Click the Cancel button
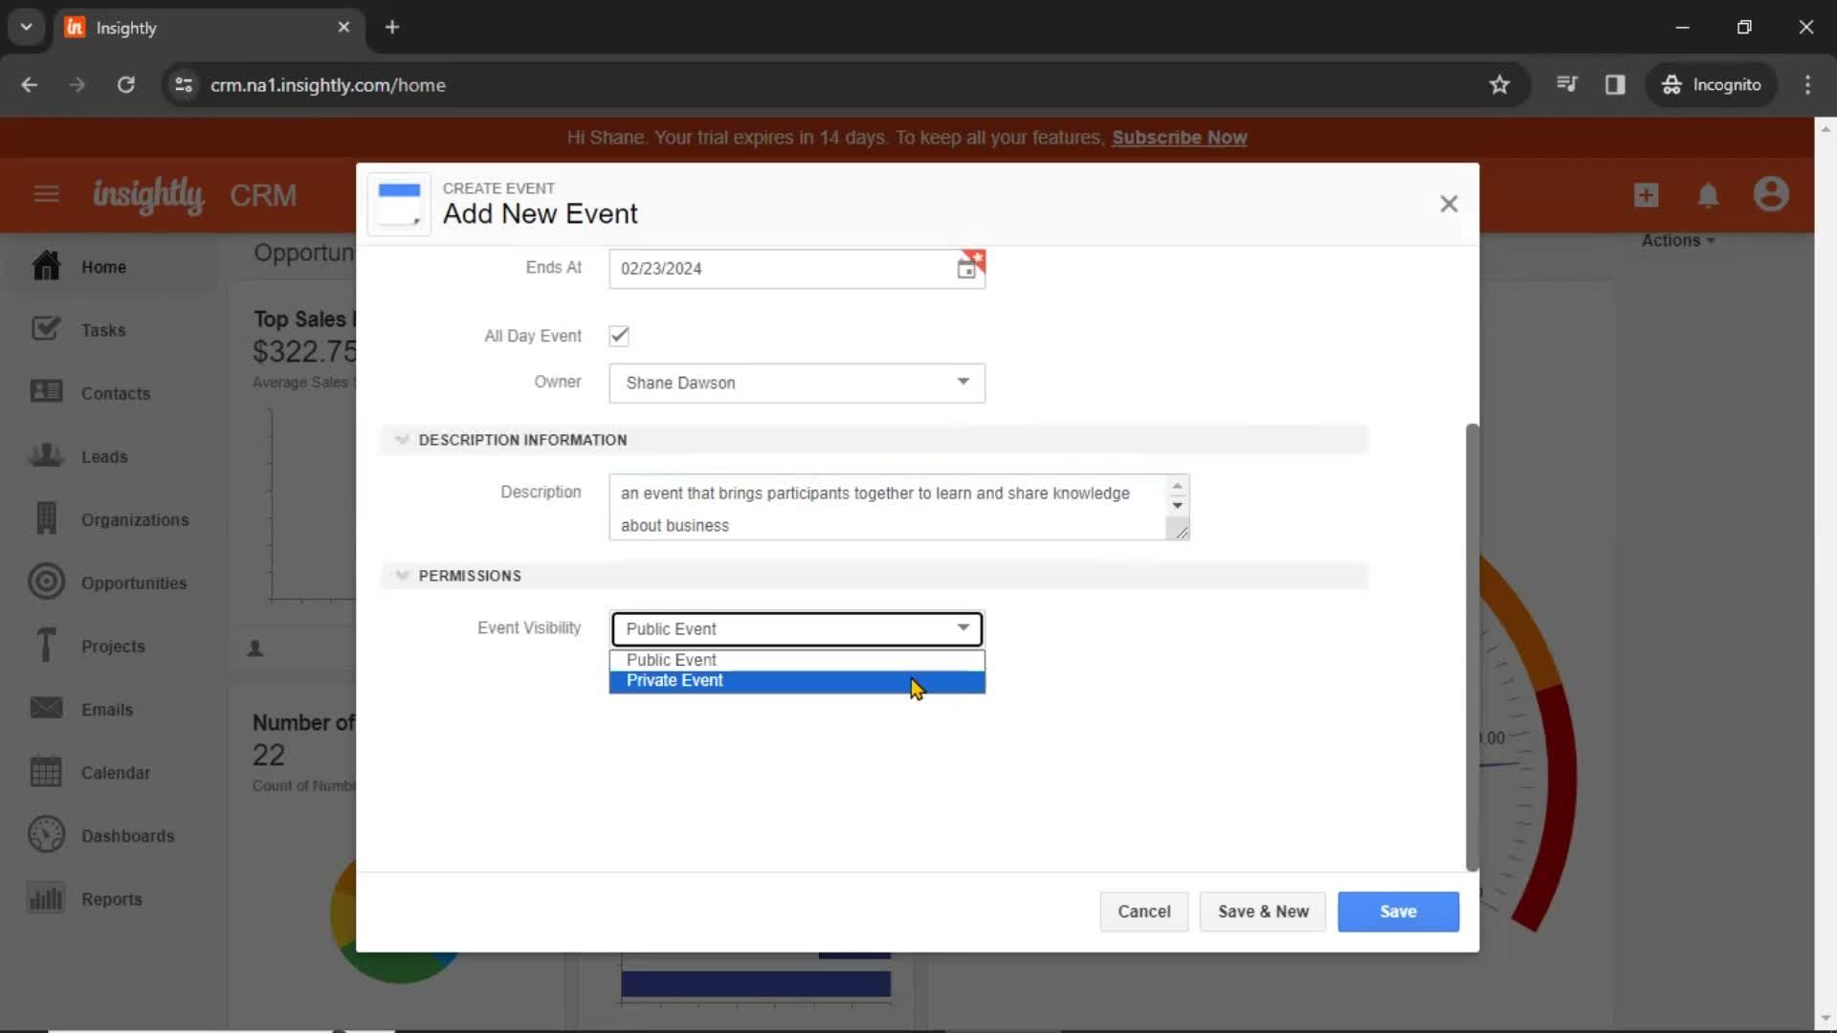This screenshot has height=1033, width=1837. [1143, 912]
